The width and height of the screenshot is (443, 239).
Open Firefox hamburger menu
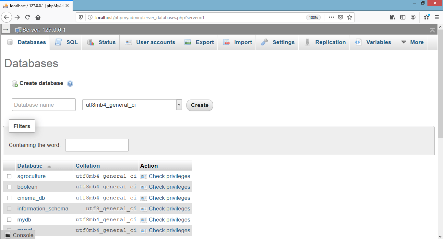pyautogui.click(x=437, y=17)
